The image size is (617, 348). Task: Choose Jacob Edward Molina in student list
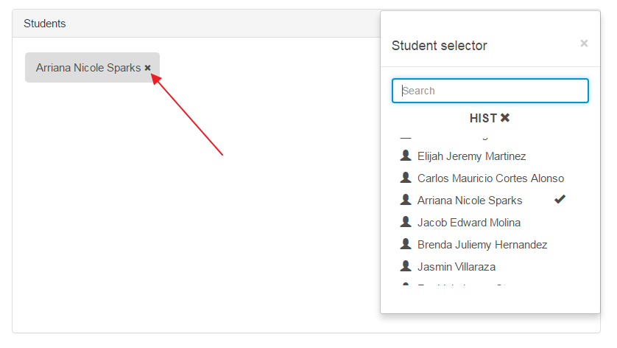(468, 223)
